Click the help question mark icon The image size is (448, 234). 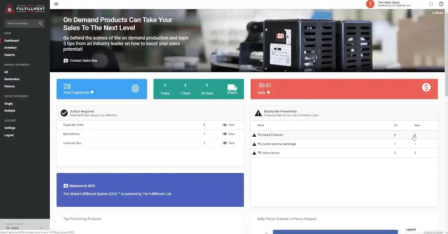pos(441,4)
